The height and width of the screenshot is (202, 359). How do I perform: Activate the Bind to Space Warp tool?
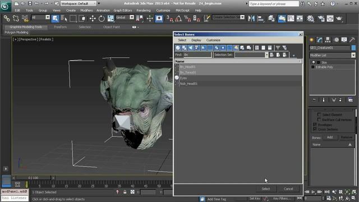click(x=25, y=19)
